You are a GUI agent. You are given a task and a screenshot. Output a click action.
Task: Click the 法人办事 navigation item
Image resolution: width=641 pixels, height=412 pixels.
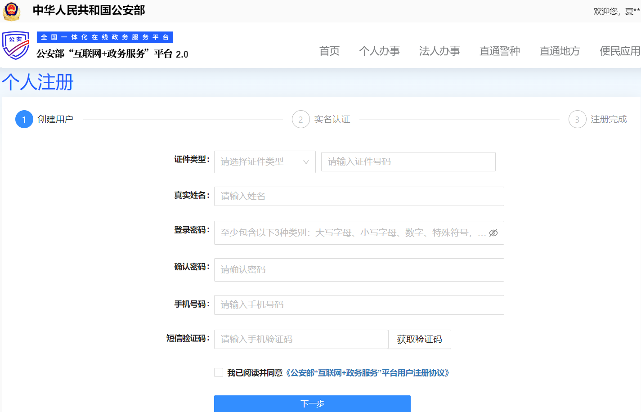pos(439,51)
